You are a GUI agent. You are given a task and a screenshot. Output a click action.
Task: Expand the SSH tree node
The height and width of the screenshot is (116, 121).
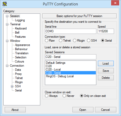(12, 86)
